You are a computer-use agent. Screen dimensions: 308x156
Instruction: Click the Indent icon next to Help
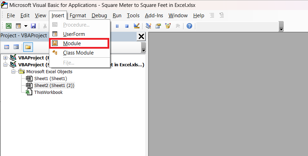coord(212,15)
